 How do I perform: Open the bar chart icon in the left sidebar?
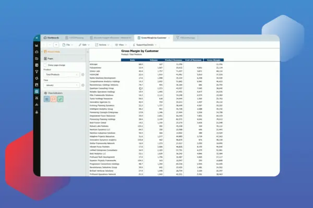(37, 46)
